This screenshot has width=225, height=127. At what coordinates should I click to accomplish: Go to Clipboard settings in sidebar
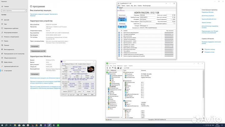[x=7, y=62]
